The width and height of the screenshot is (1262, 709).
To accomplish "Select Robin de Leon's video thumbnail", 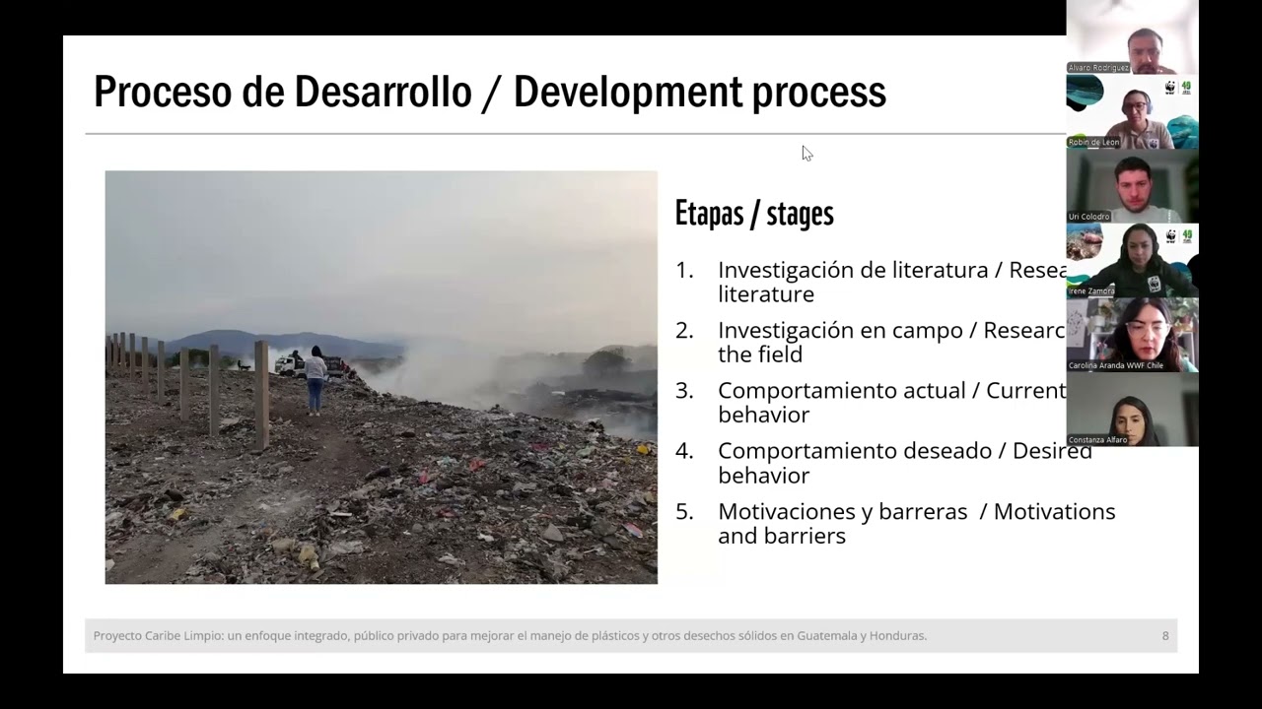I will coord(1132,111).
